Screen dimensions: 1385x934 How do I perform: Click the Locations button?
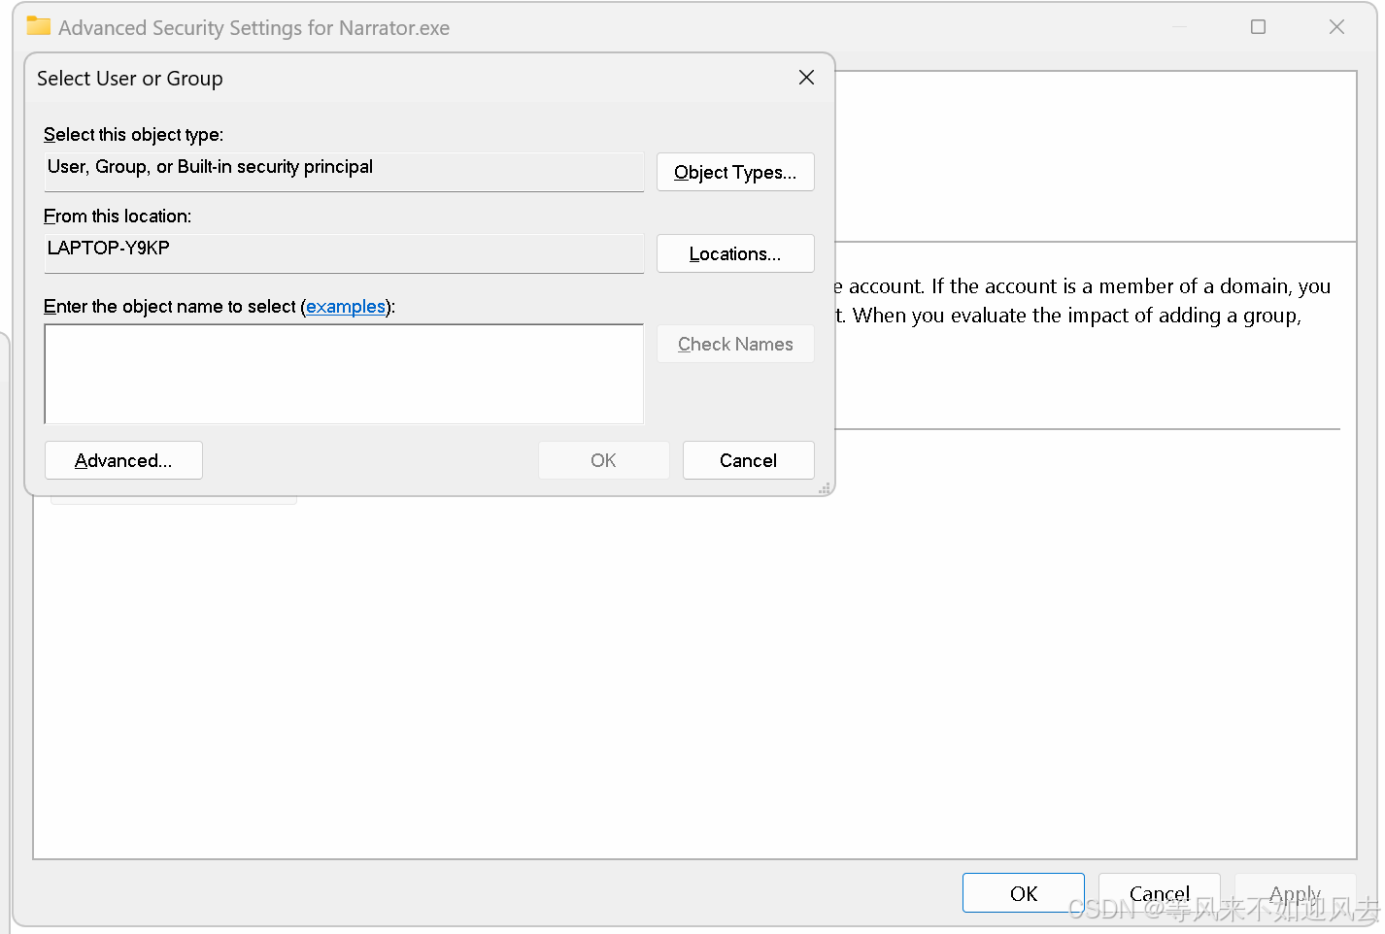point(735,254)
